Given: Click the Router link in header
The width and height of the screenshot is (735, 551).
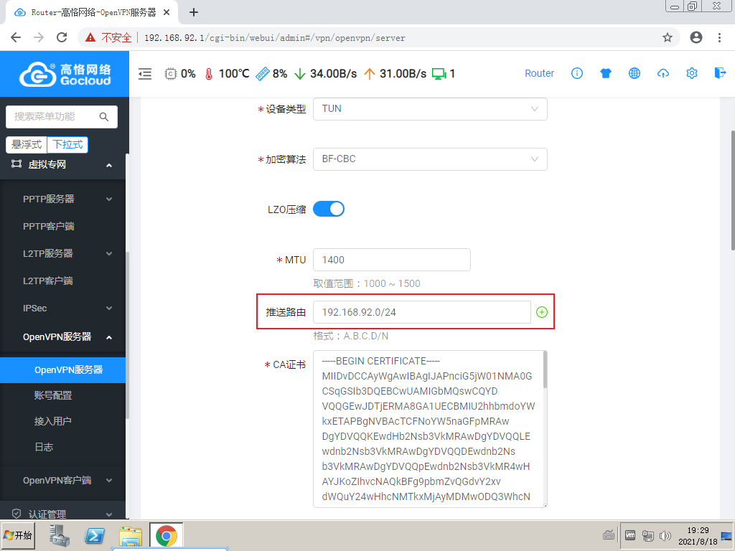Looking at the screenshot, I should [x=539, y=73].
